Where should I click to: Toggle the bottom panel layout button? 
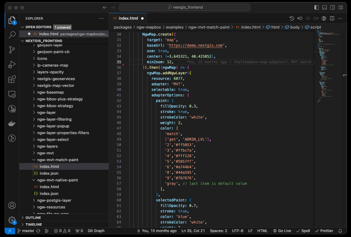tap(325, 7)
